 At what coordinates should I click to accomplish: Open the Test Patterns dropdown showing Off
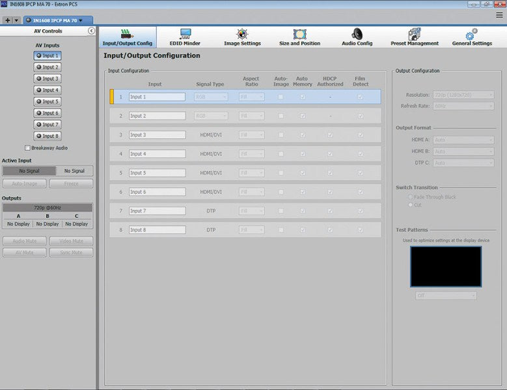click(446, 295)
